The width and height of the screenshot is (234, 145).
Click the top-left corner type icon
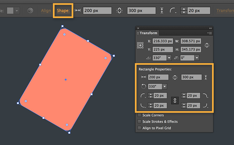[x=143, y=96]
